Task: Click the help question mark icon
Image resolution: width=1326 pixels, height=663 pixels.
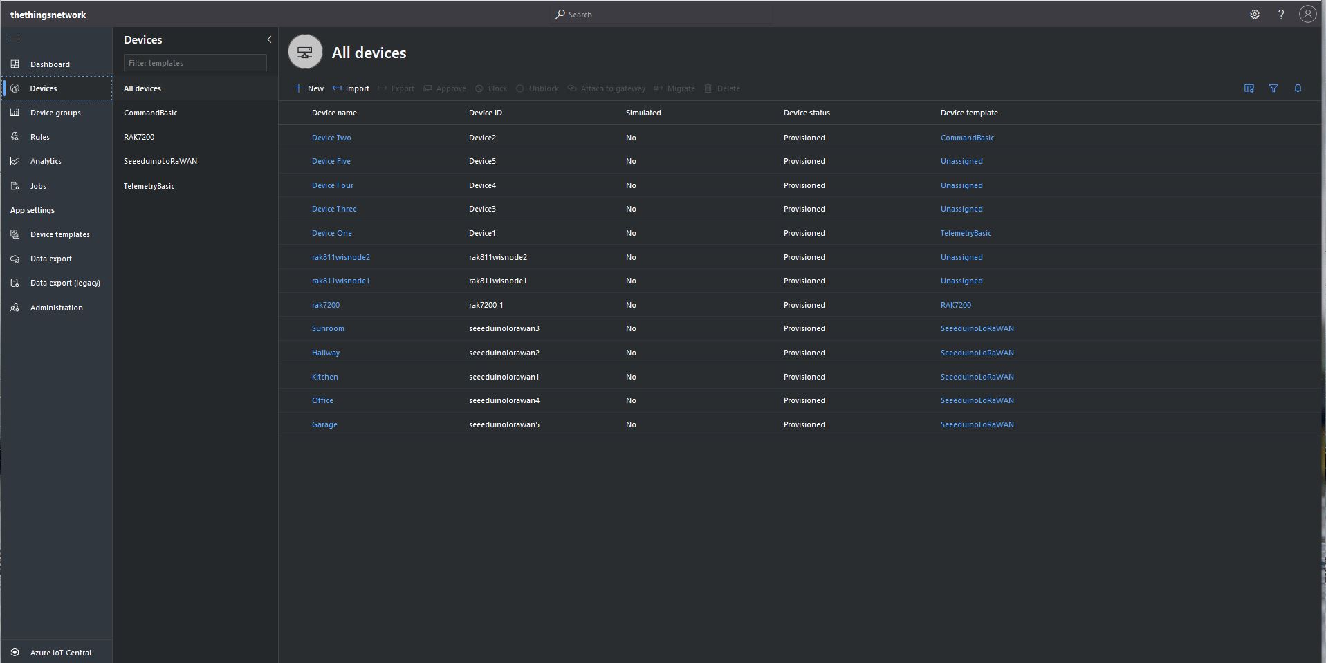Action: click(x=1280, y=14)
